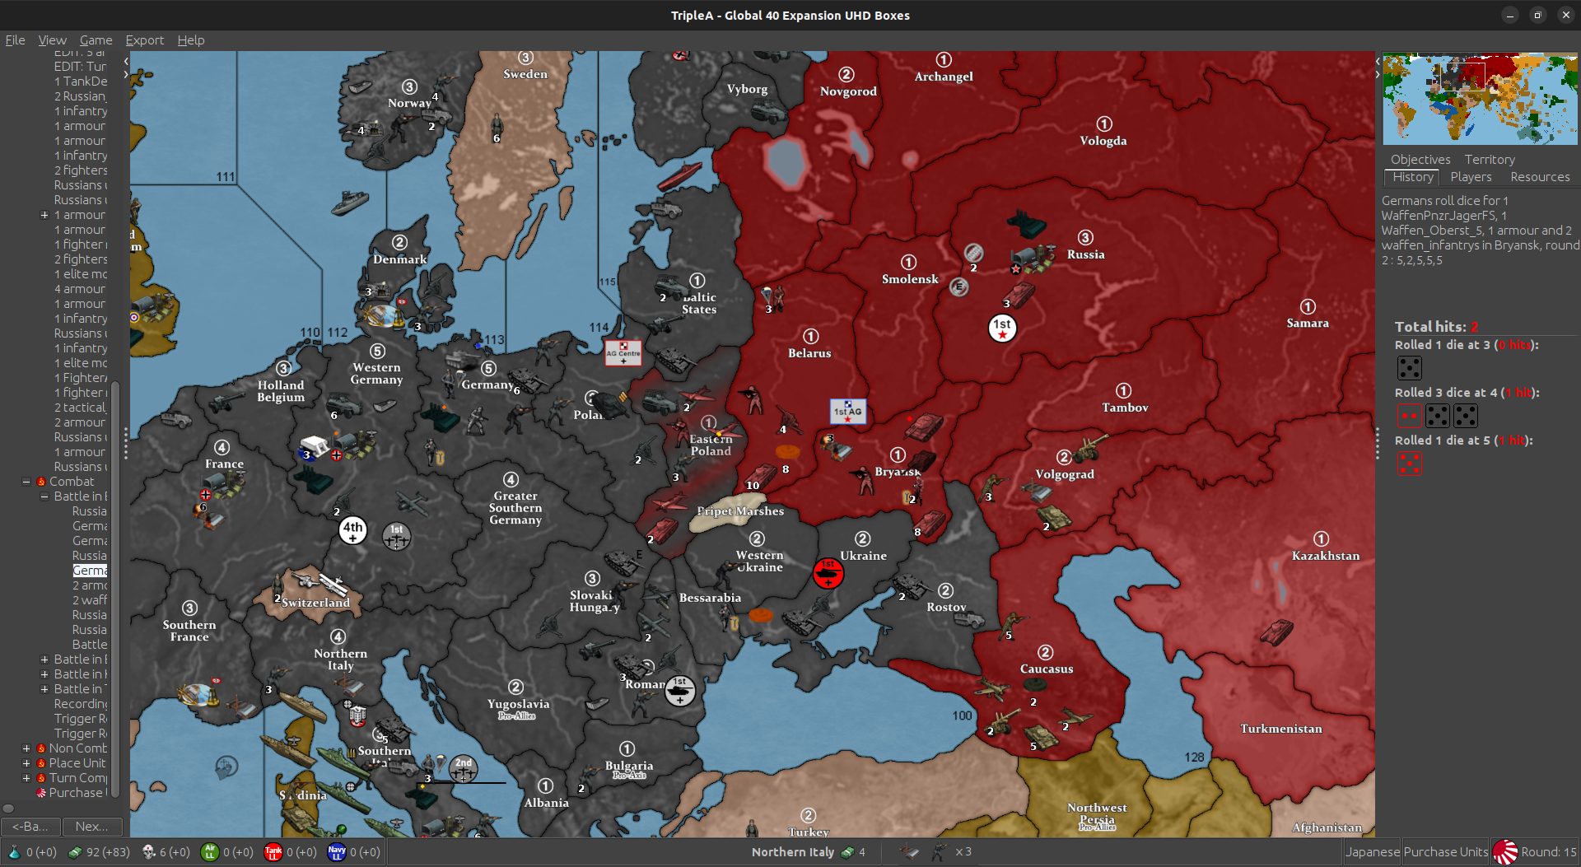
Task: Expand the second Battle in node
Action: tap(44, 660)
